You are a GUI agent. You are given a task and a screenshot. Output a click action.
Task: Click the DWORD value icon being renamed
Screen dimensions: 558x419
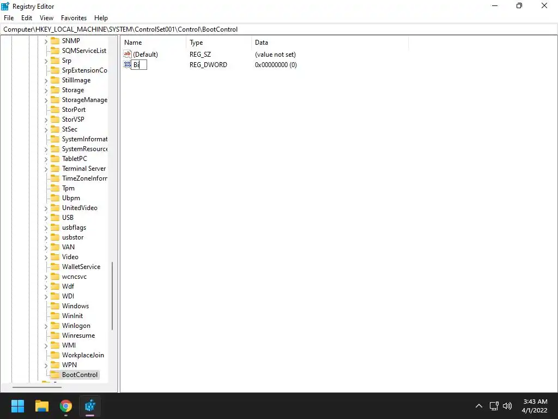127,64
